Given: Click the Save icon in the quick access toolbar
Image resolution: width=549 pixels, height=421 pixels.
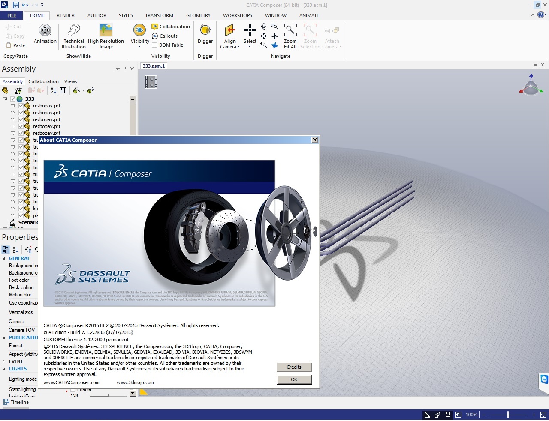Looking at the screenshot, I should pyautogui.click(x=15, y=5).
